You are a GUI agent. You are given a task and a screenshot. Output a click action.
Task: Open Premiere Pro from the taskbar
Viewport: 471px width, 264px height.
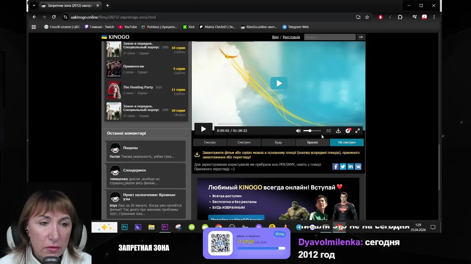165,227
